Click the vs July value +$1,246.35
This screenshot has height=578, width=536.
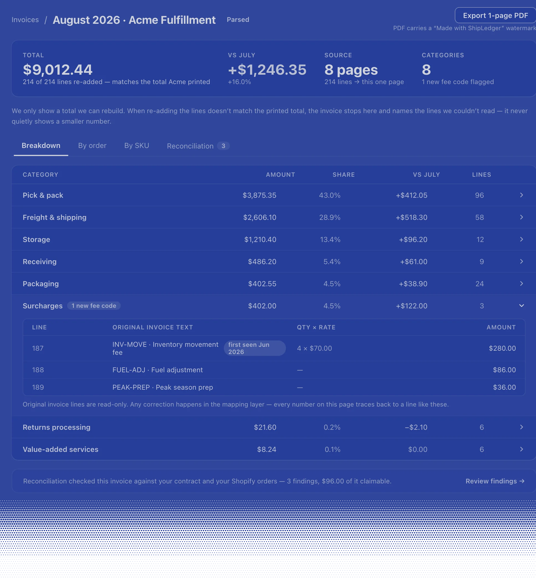[267, 70]
